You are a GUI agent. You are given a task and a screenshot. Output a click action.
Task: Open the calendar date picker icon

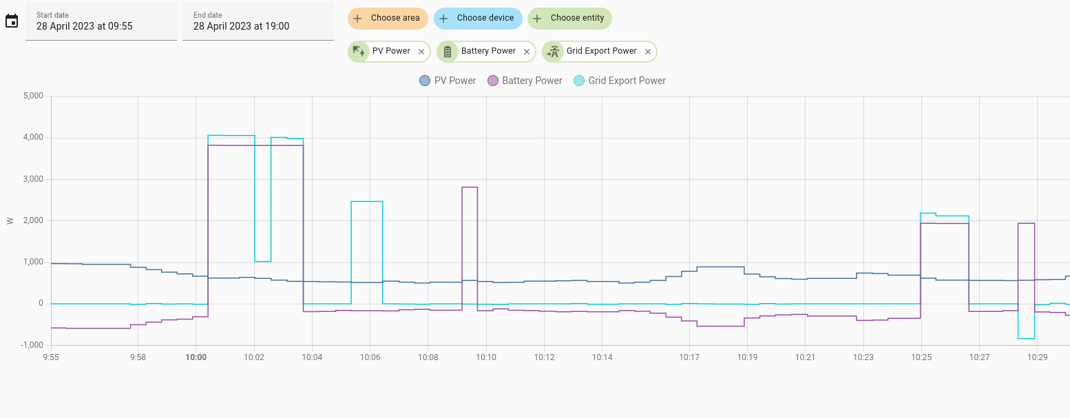(x=12, y=21)
